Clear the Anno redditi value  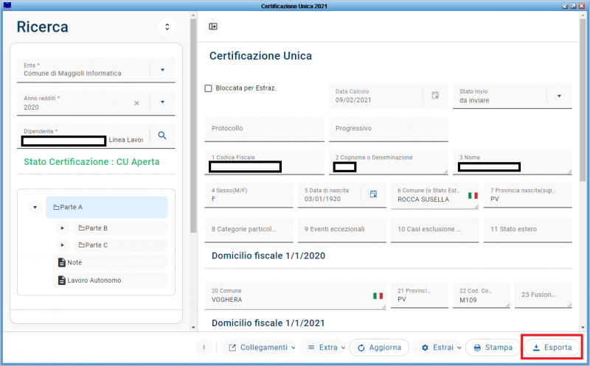(136, 103)
